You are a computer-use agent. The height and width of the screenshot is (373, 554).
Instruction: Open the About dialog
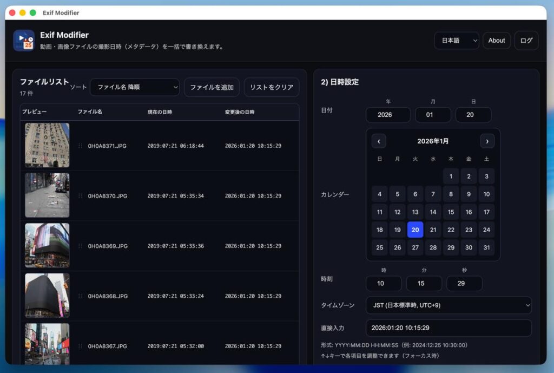[x=496, y=41]
